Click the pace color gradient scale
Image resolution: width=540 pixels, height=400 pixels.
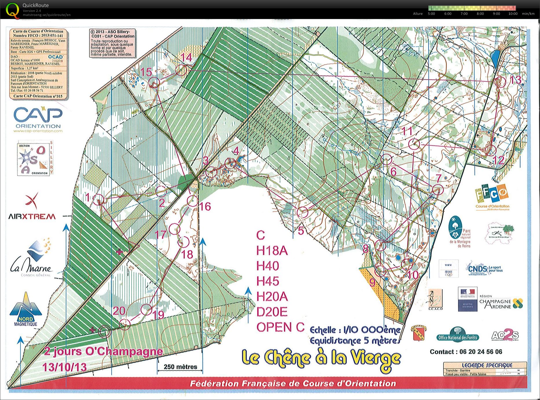tap(472, 8)
